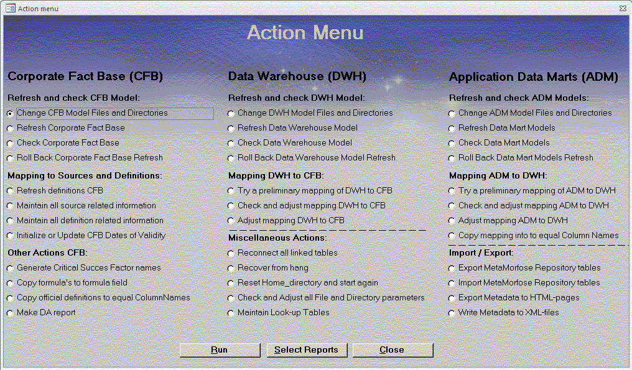This screenshot has height=370, width=632.
Task: Close the Action menu window via X
Action: coord(623,8)
